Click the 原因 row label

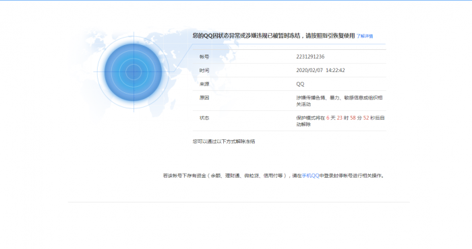(204, 98)
